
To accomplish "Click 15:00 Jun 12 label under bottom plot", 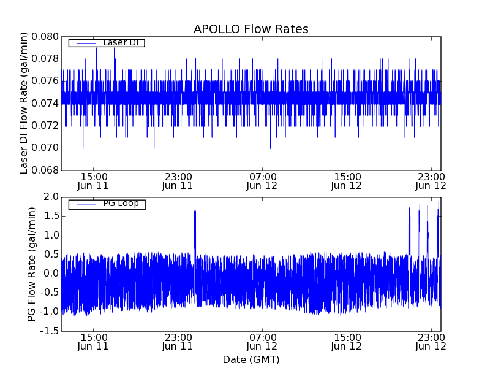I will coord(347,342).
